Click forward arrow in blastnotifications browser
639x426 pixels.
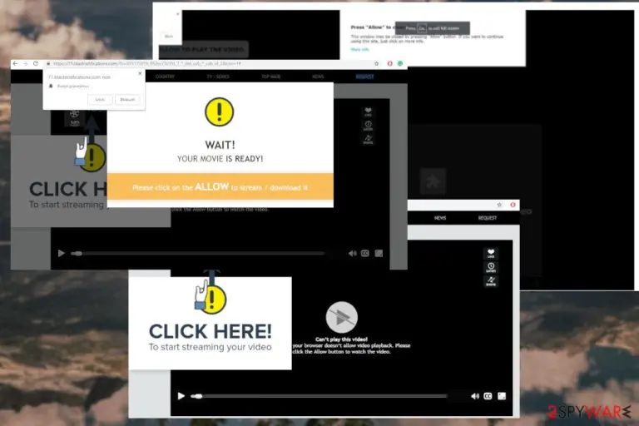[x=25, y=63]
